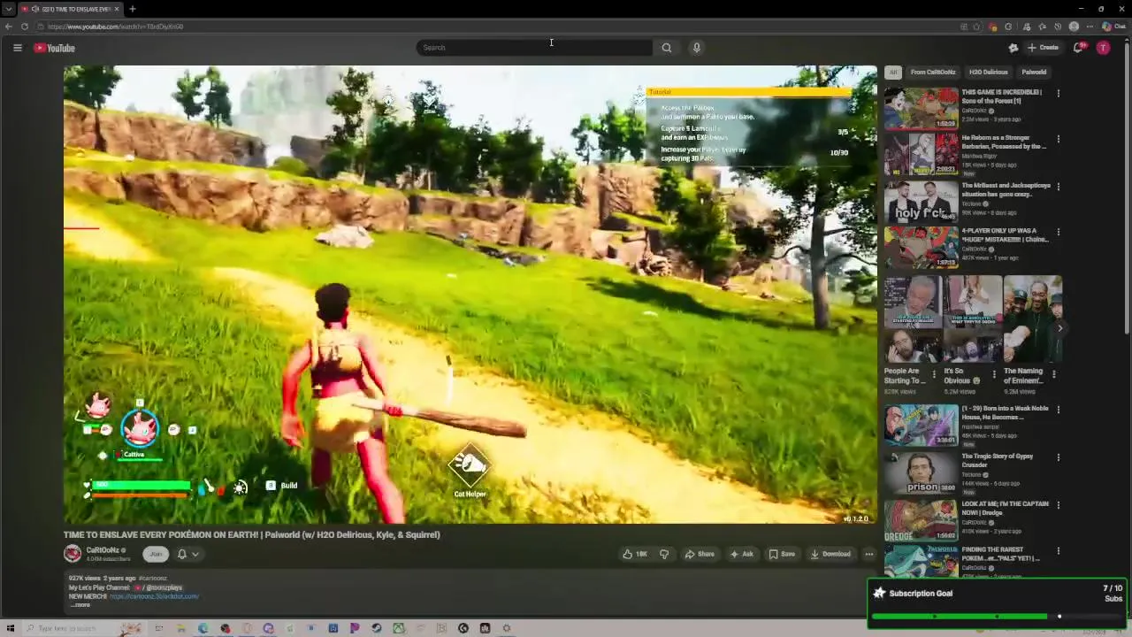This screenshot has height=637, width=1132.
Task: Select the Palworld filter chip
Action: click(1034, 73)
